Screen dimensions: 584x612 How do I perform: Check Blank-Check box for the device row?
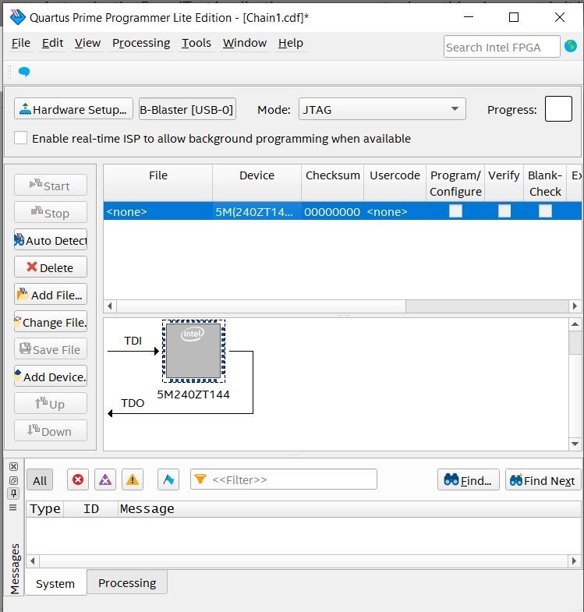point(545,211)
